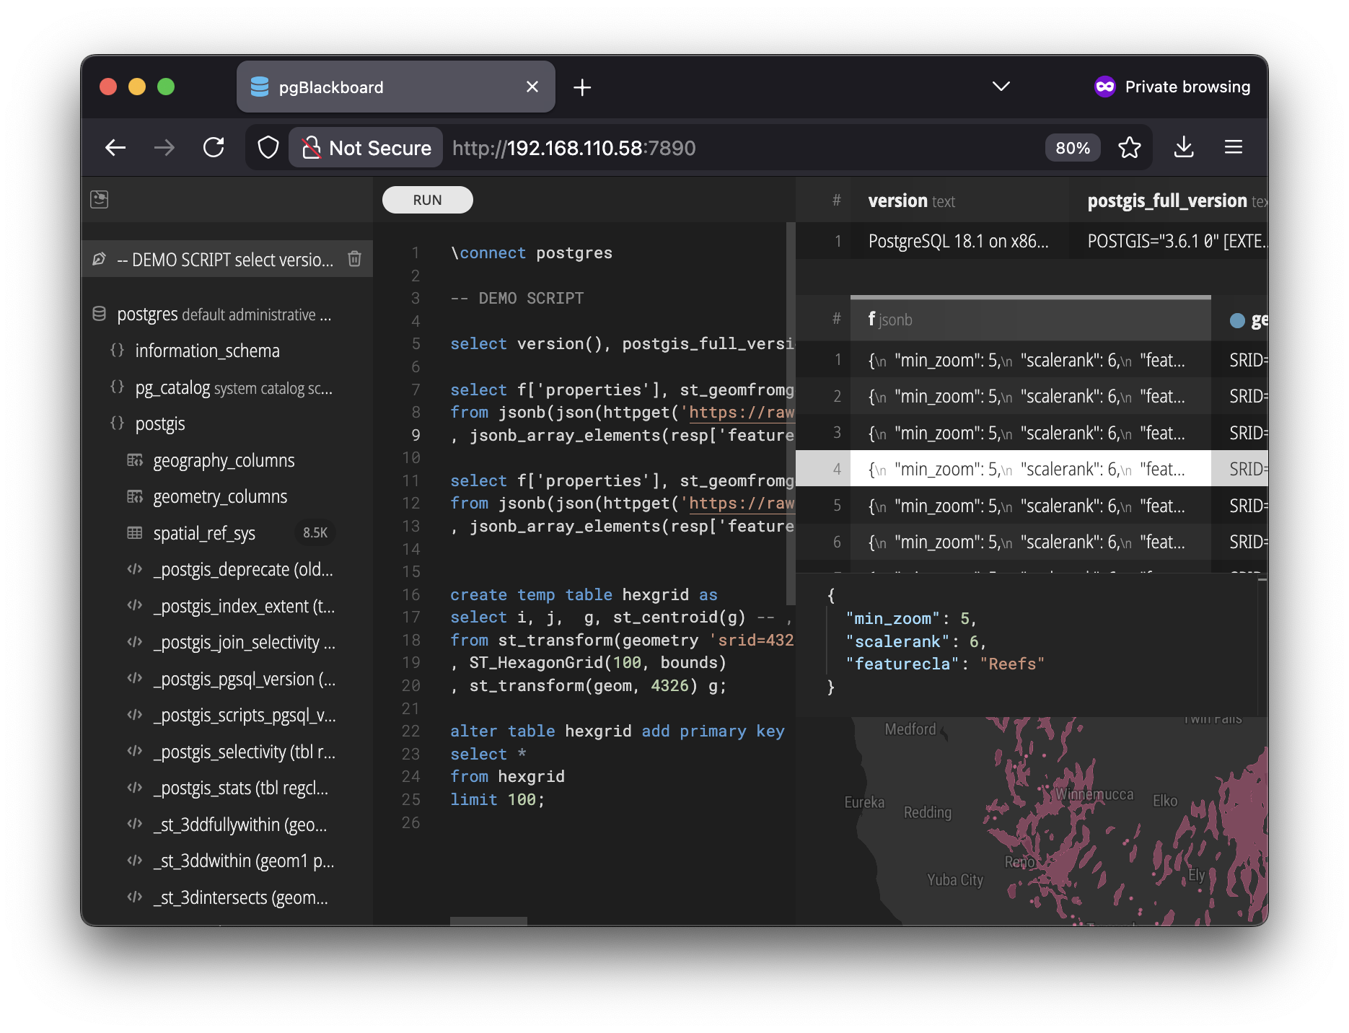Image resolution: width=1349 pixels, height=1033 pixels.
Task: Click the RUN button
Action: pos(427,200)
